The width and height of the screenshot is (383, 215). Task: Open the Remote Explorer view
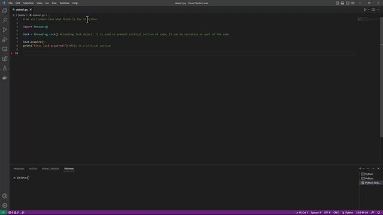(x=5, y=49)
